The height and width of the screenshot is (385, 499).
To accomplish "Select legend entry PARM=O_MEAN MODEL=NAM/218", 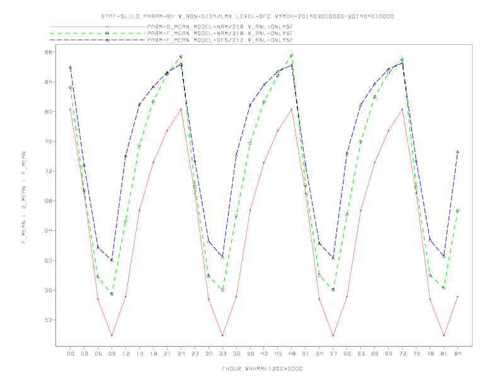I will point(220,26).
